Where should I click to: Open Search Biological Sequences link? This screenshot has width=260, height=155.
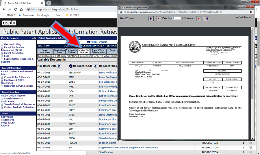tap(20, 104)
